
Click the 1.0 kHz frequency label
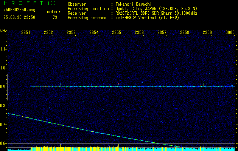[3, 68]
